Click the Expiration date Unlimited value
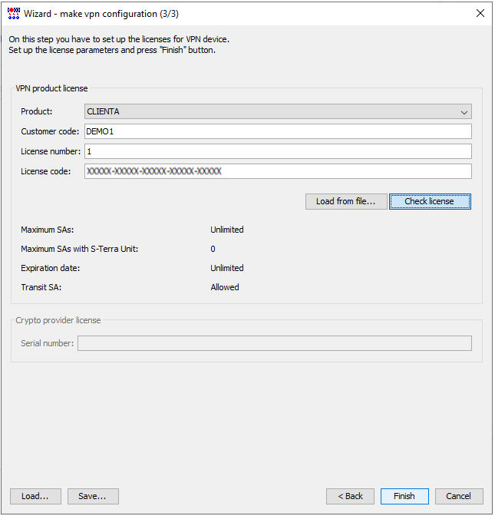The width and height of the screenshot is (495, 516). click(x=227, y=268)
